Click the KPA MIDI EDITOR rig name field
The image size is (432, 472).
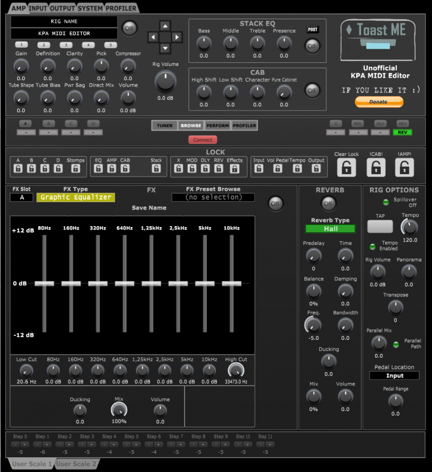[64, 33]
